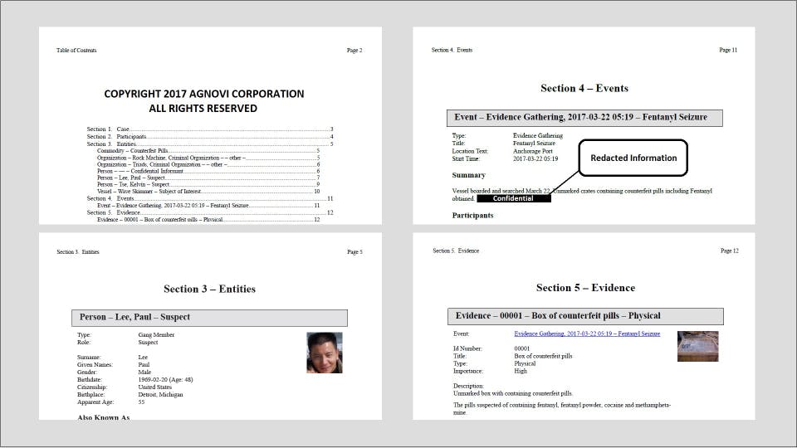Open 'Section 2. Participants' contents entry
The height and width of the screenshot is (448, 797).
210,137
